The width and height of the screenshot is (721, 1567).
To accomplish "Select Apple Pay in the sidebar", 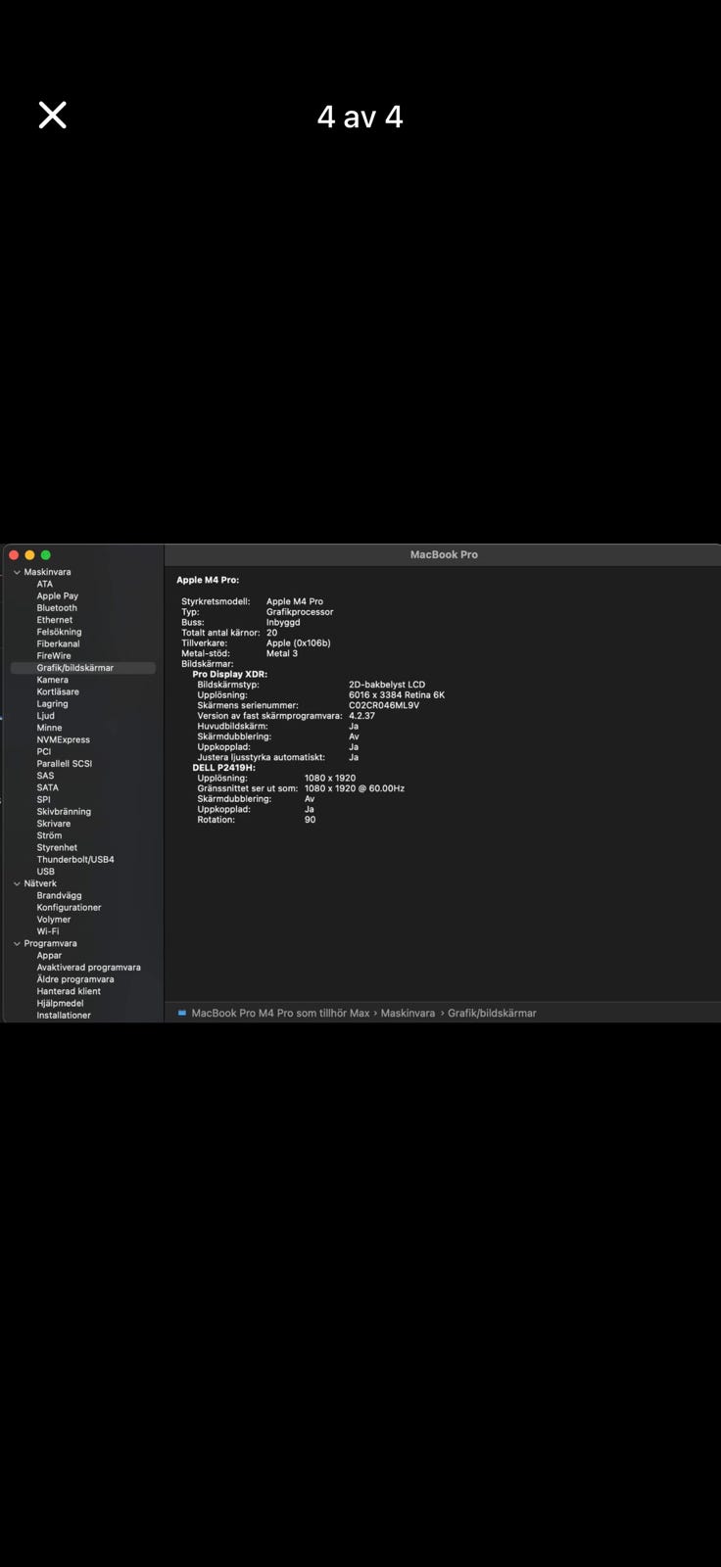I will (58, 595).
